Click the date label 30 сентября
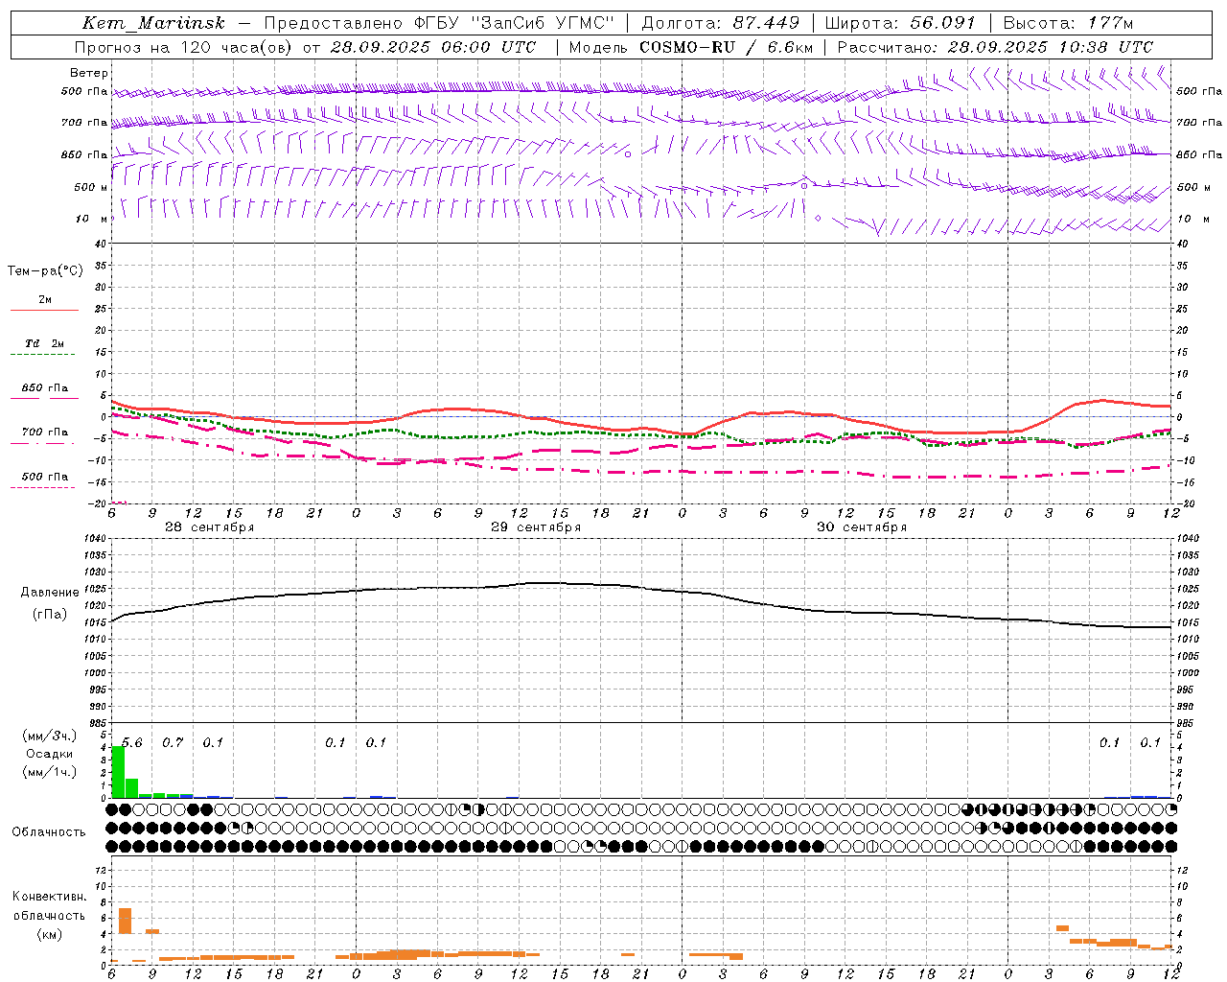Screen dimensions: 1227x982 [862, 527]
